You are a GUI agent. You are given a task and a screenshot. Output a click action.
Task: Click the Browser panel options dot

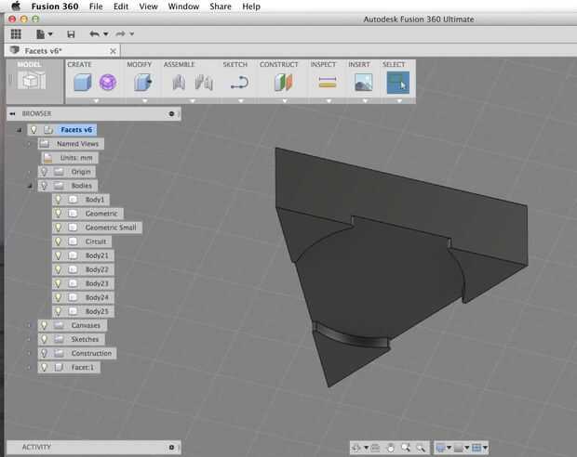171,114
